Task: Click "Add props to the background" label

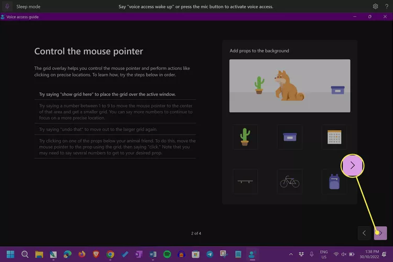Action: click(x=259, y=51)
